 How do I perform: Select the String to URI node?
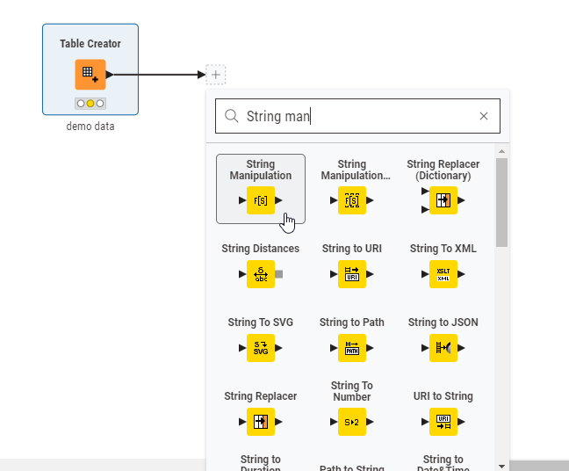pyautogui.click(x=352, y=274)
